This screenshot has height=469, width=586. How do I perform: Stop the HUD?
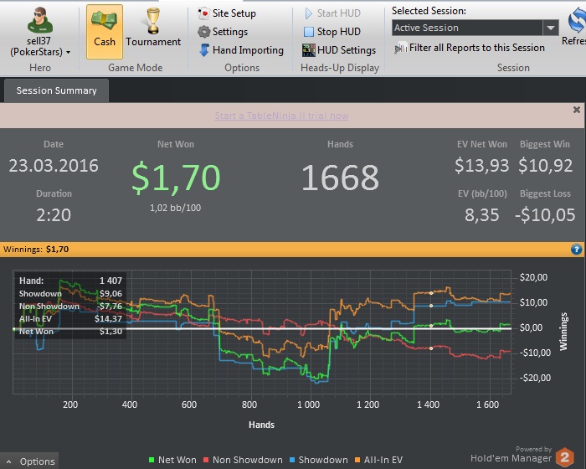coord(332,32)
